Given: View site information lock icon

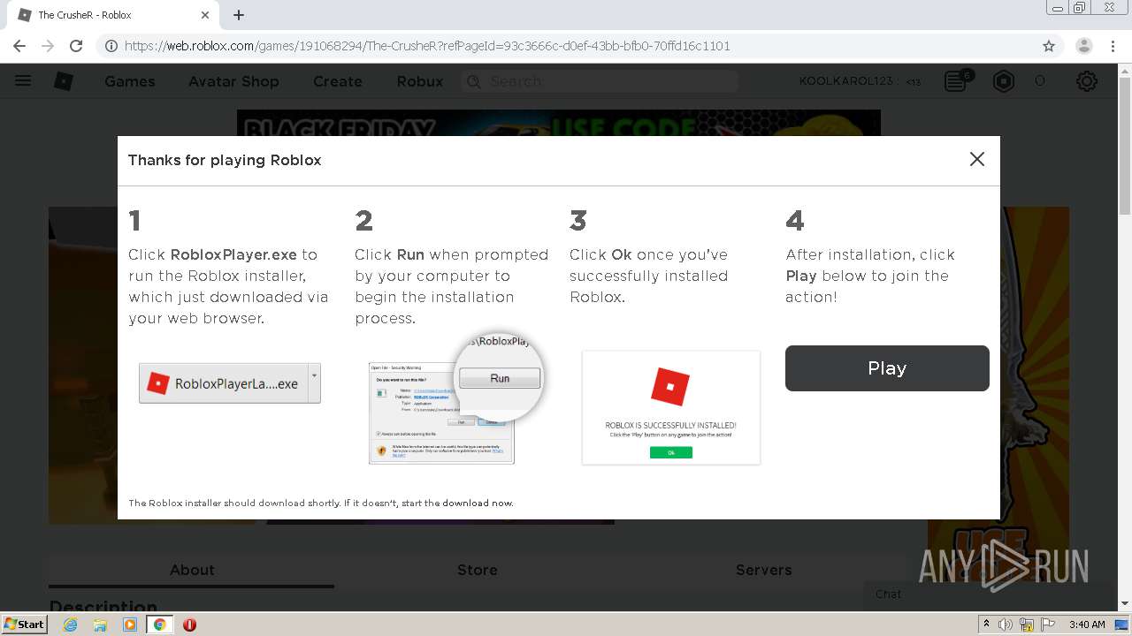Looking at the screenshot, I should 111,46.
